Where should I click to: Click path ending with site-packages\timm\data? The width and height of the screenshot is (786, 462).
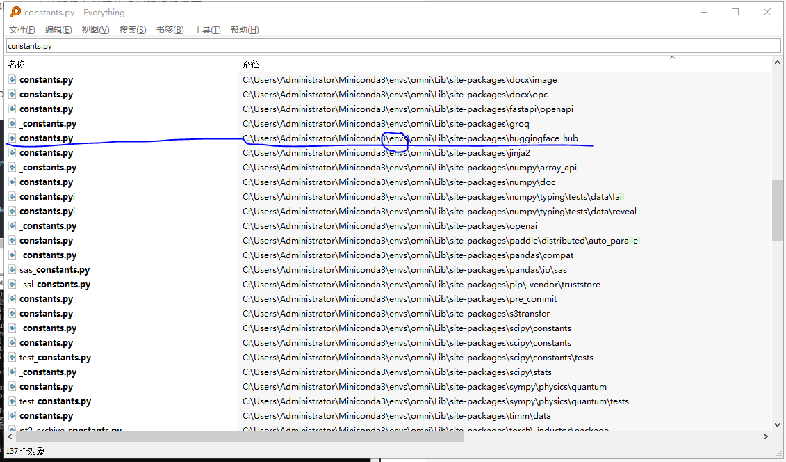tap(397, 416)
